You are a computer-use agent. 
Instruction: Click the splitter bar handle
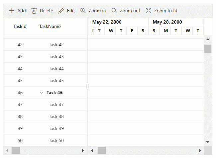coord(87,86)
